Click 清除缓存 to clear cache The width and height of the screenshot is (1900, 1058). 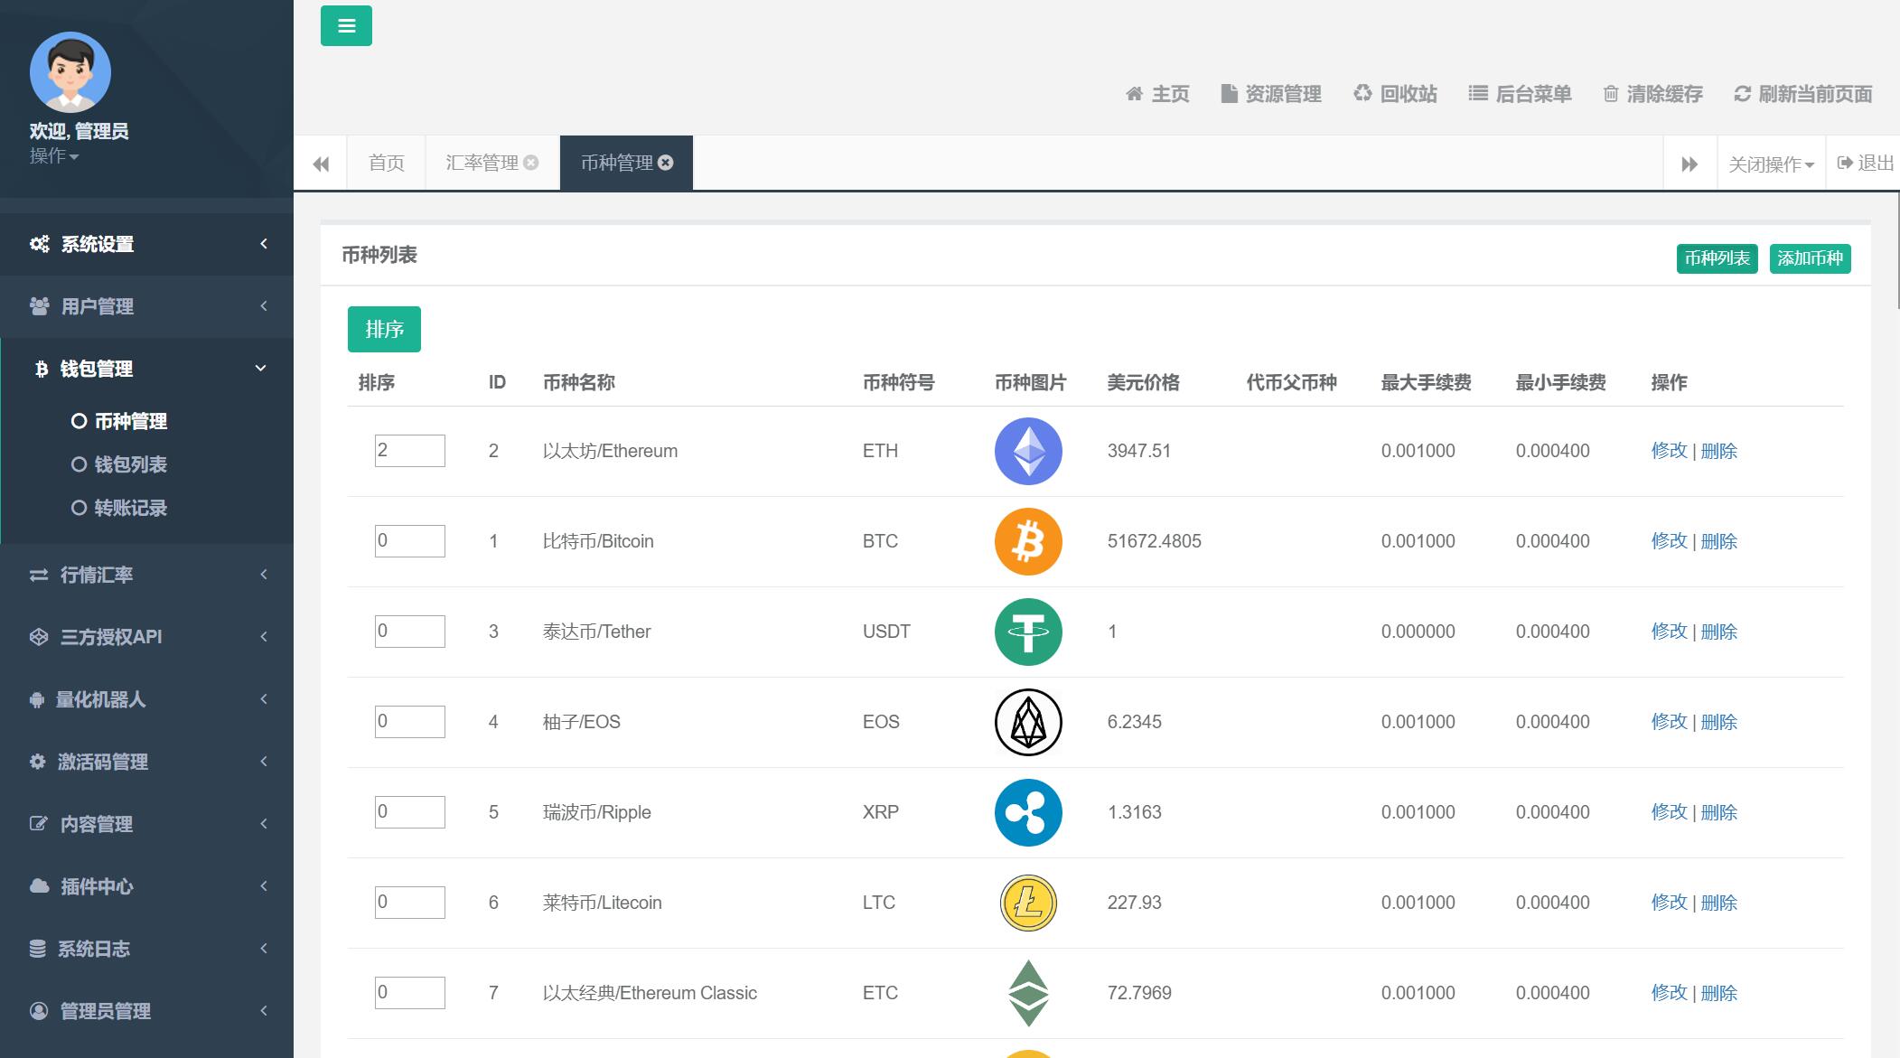tap(1652, 94)
